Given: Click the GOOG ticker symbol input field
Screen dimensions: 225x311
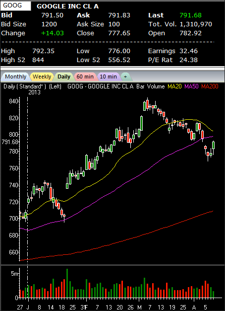Looking at the screenshot, I should [16, 5].
